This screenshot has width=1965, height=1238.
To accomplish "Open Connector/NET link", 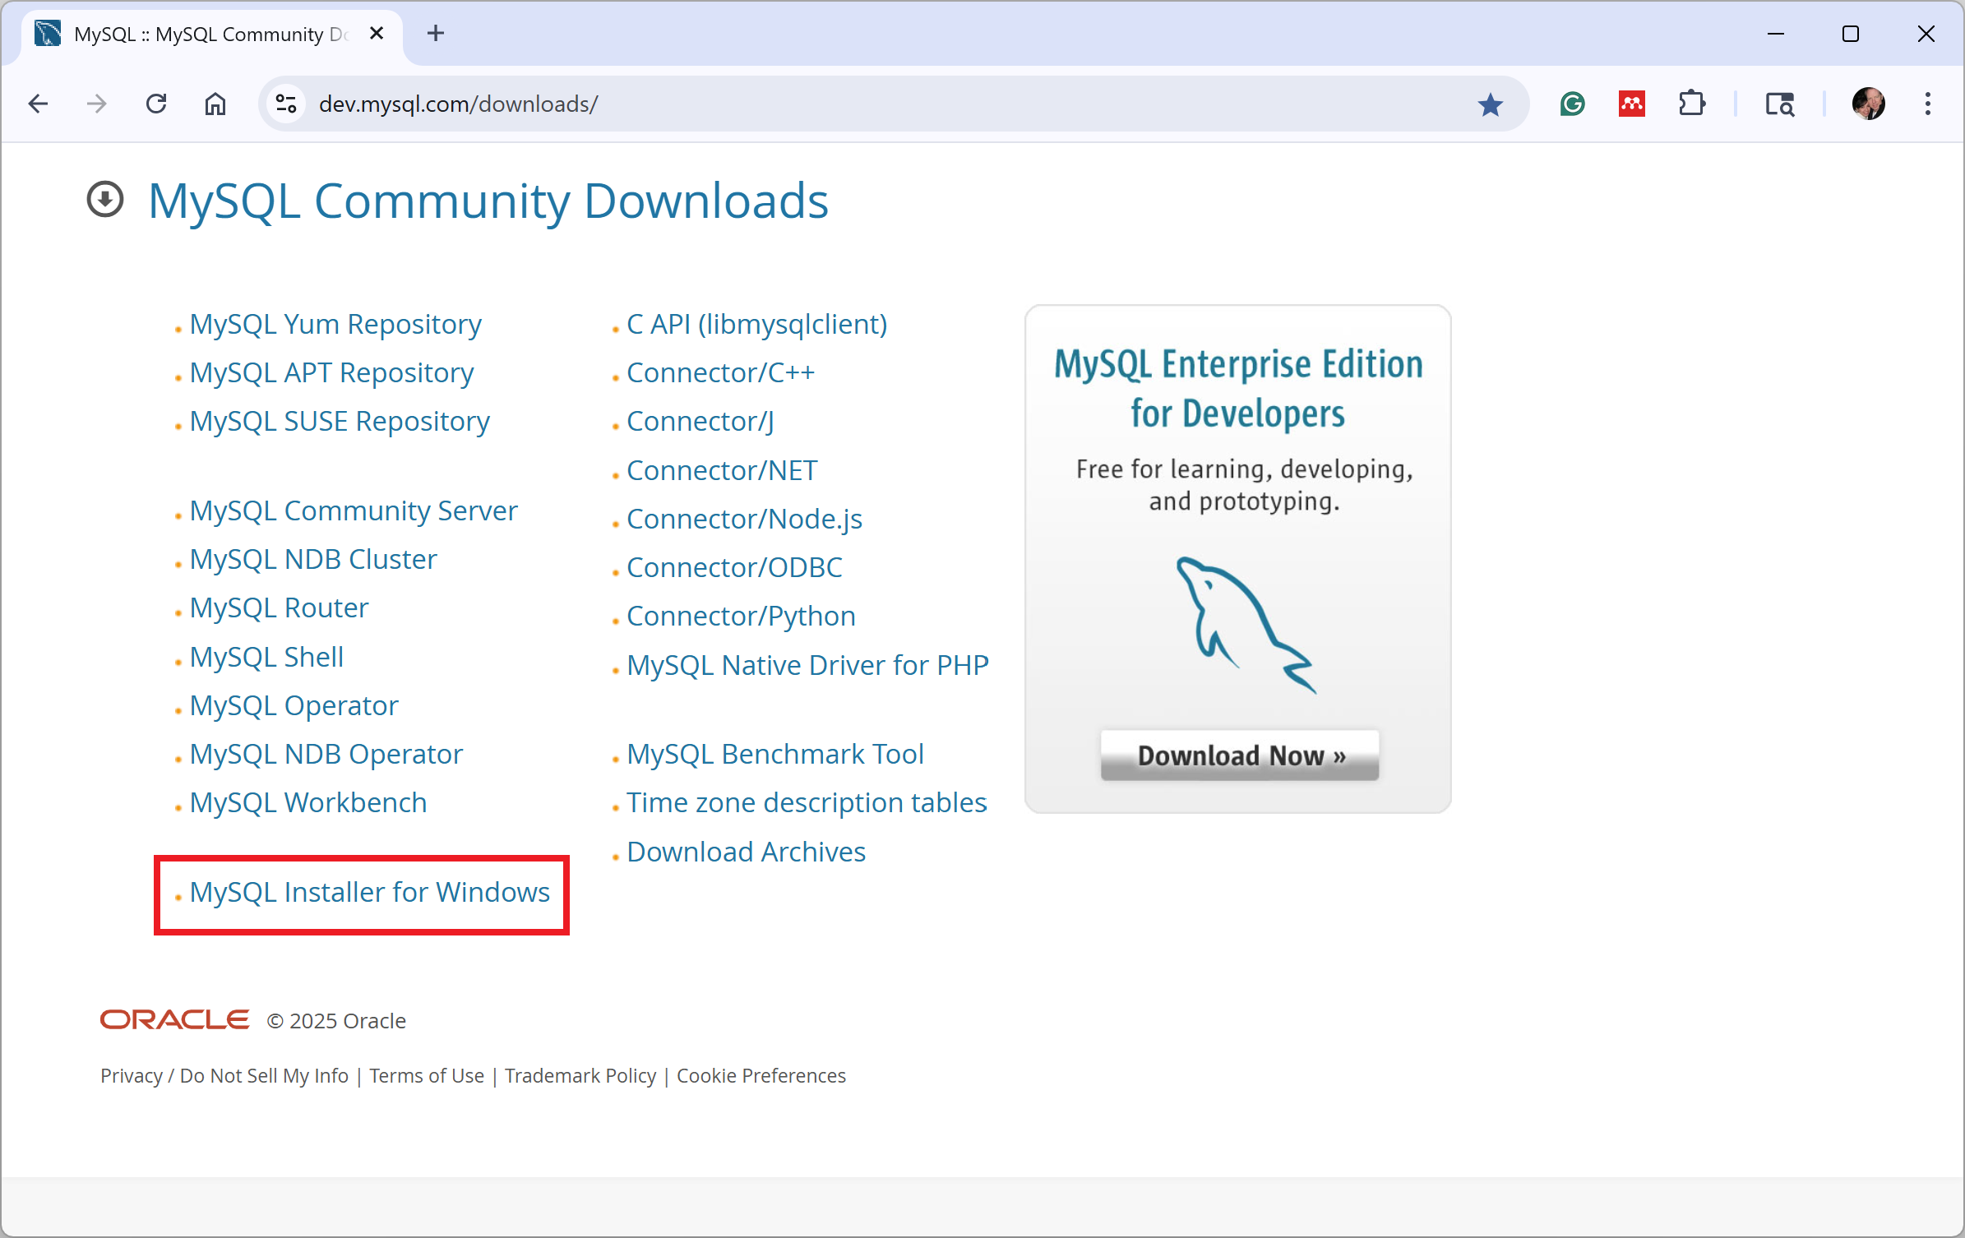I will [x=722, y=470].
